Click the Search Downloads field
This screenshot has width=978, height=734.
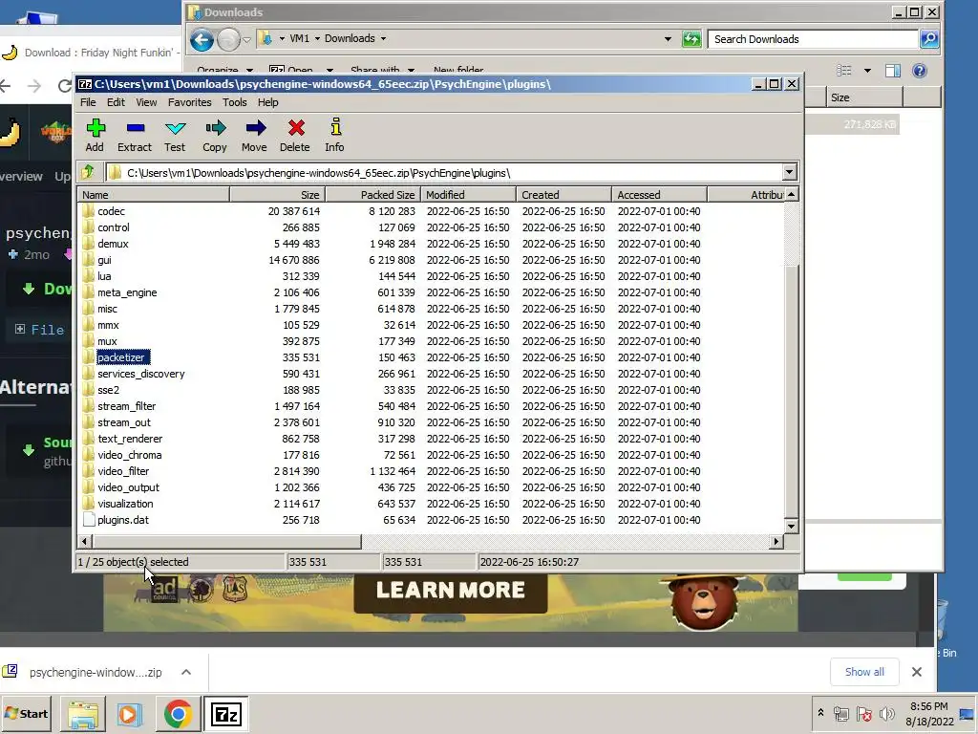tap(814, 39)
